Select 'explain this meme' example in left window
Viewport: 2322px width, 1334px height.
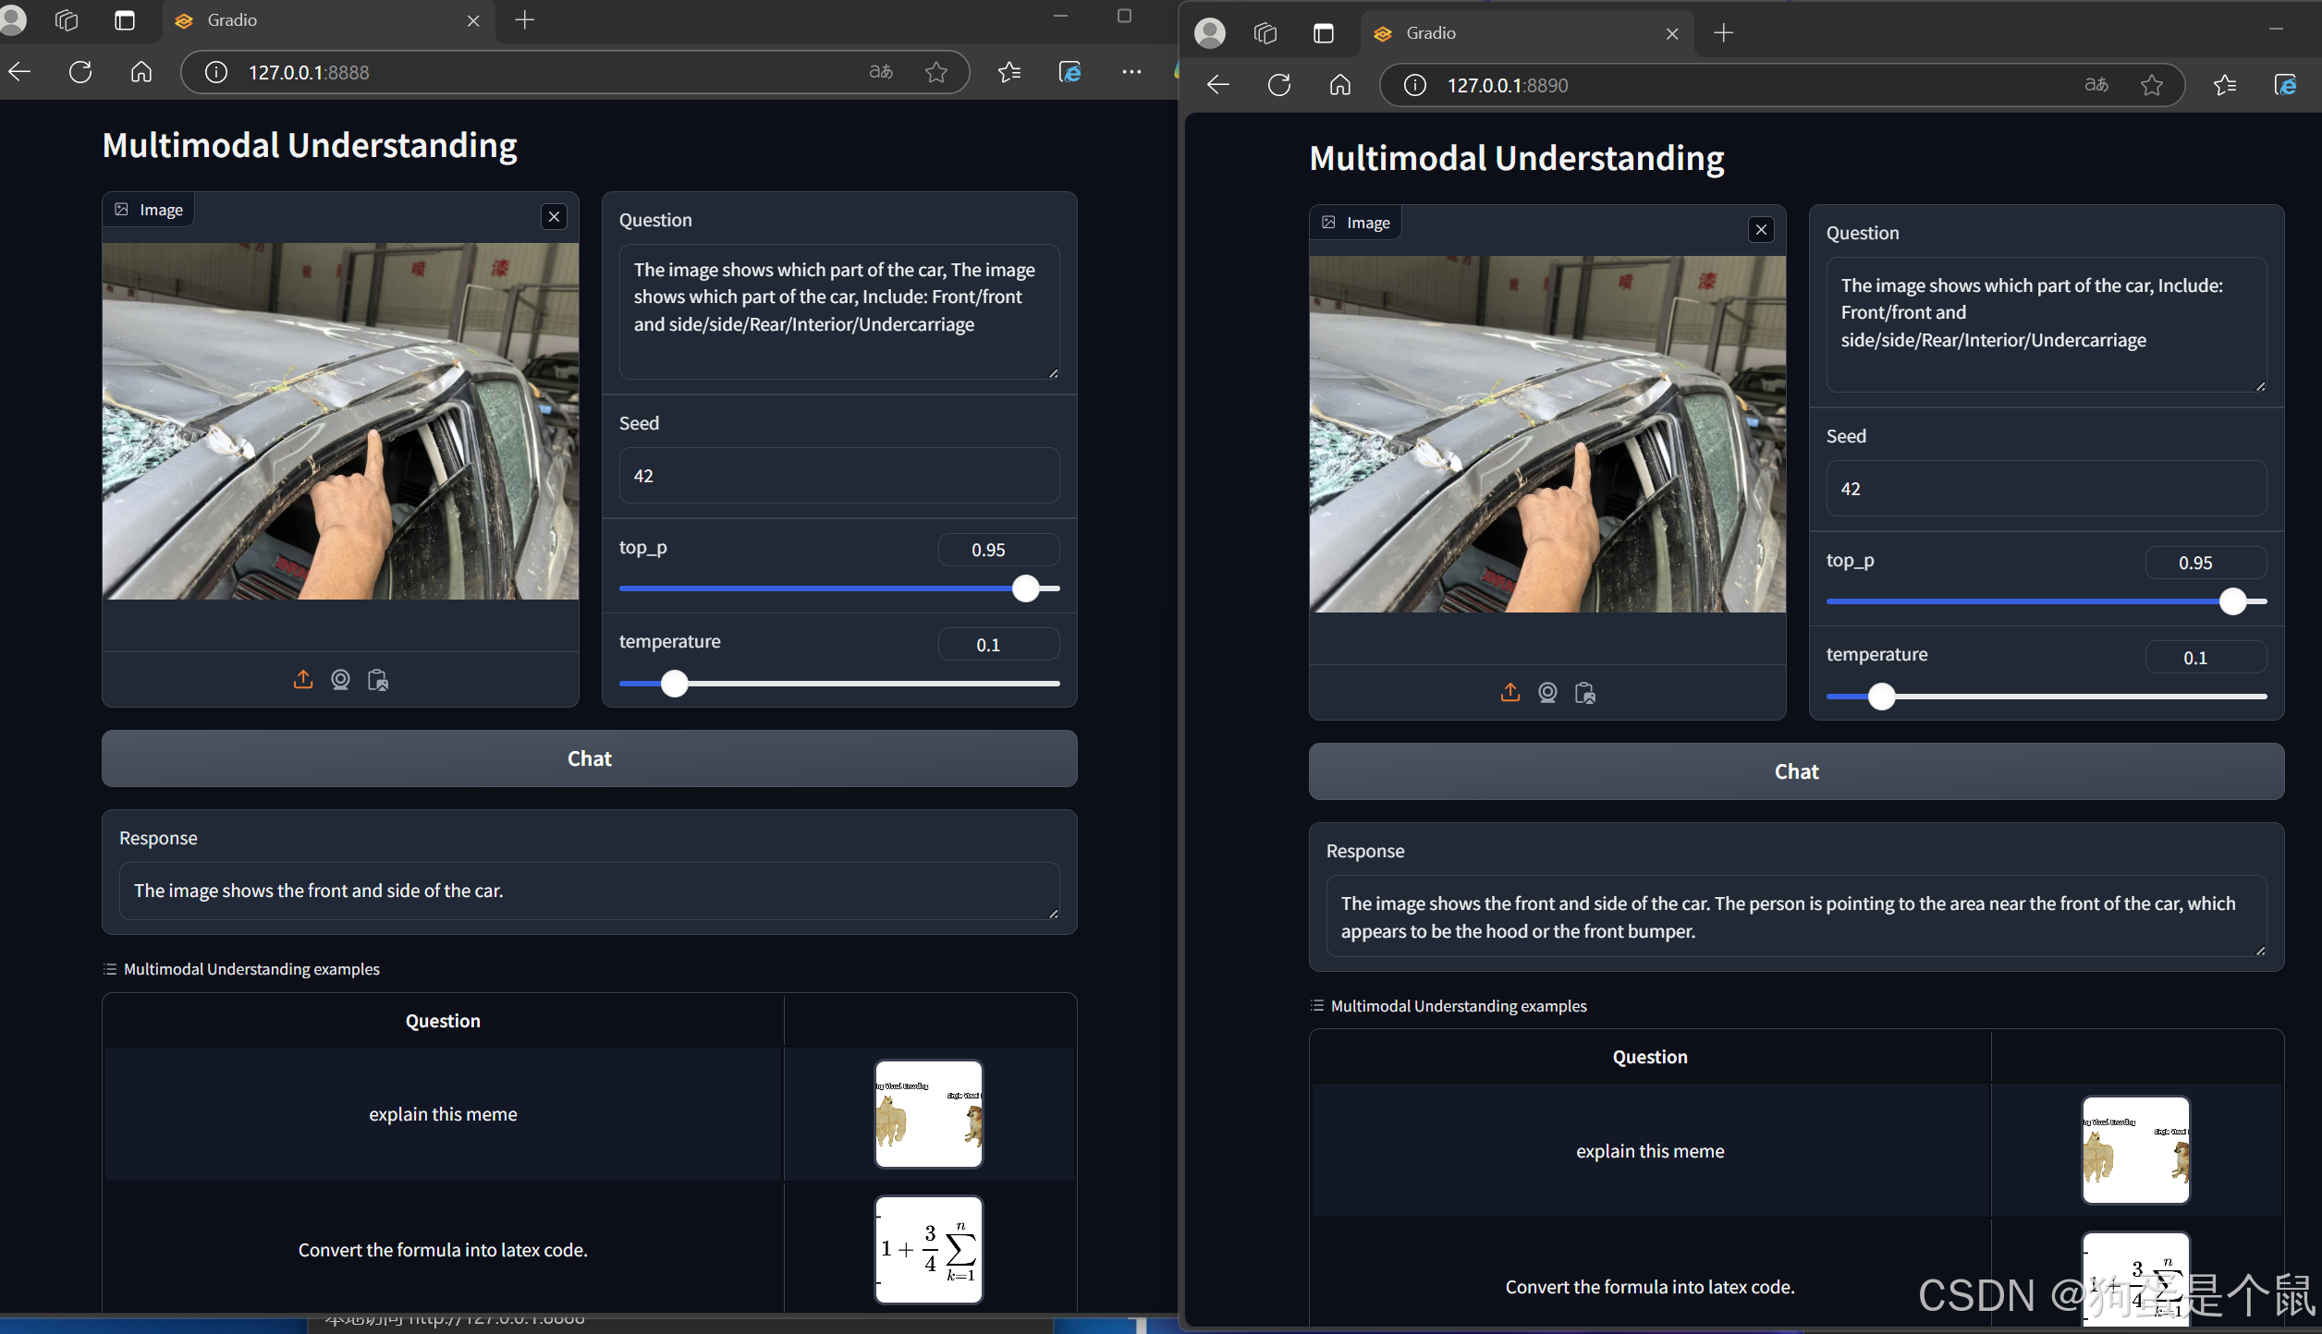click(443, 1114)
